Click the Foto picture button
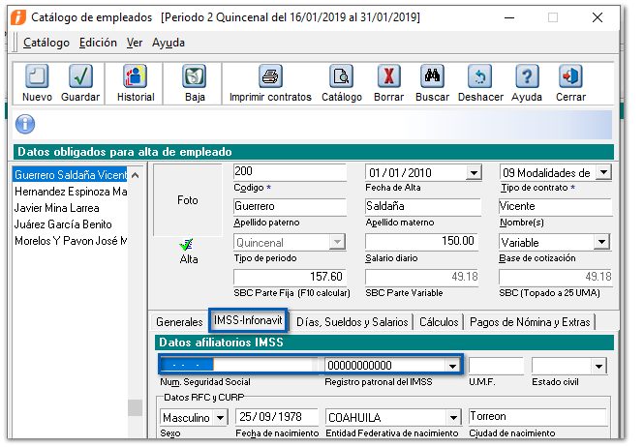The image size is (644, 447). pyautogui.click(x=188, y=200)
